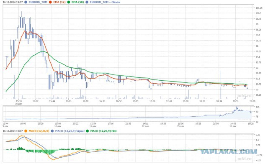Click the 15:44 time axis label
Screen dimensions: 268x164
[x=52, y=101]
